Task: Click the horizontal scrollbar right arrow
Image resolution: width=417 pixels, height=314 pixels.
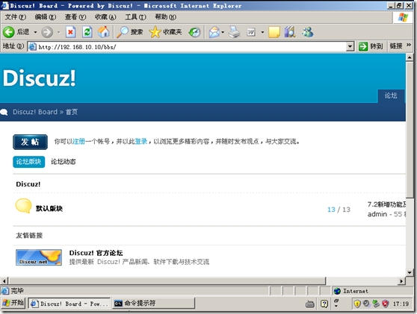Action: tap(401, 281)
